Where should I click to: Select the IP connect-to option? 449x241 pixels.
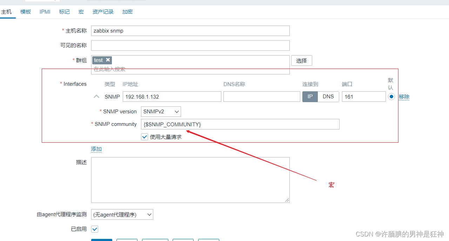click(x=310, y=97)
